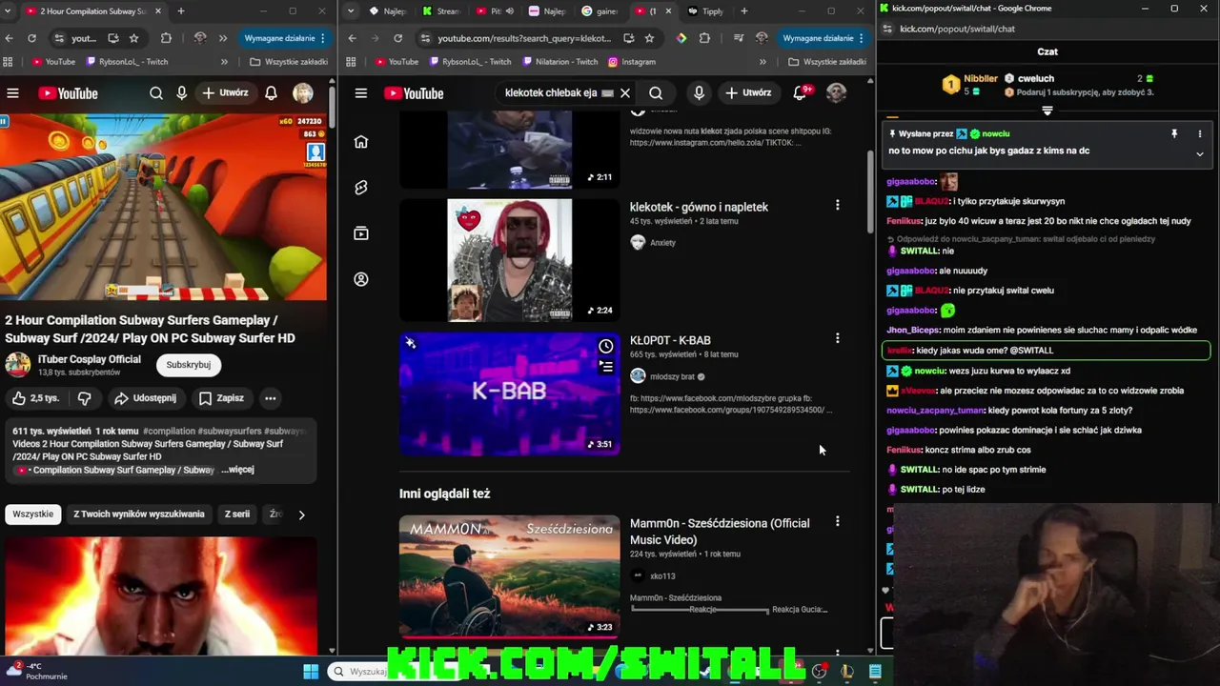This screenshot has height=686, width=1220.
Task: Click the Kick chat site information icon
Action: click(x=887, y=29)
